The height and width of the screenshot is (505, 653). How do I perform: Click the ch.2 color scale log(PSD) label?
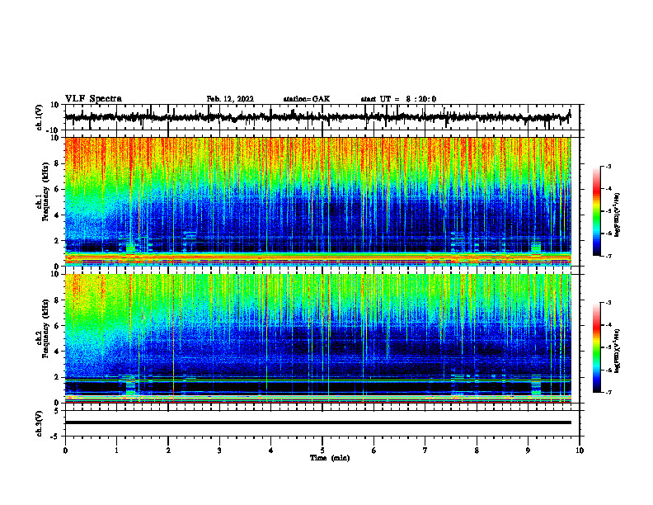[x=618, y=351]
